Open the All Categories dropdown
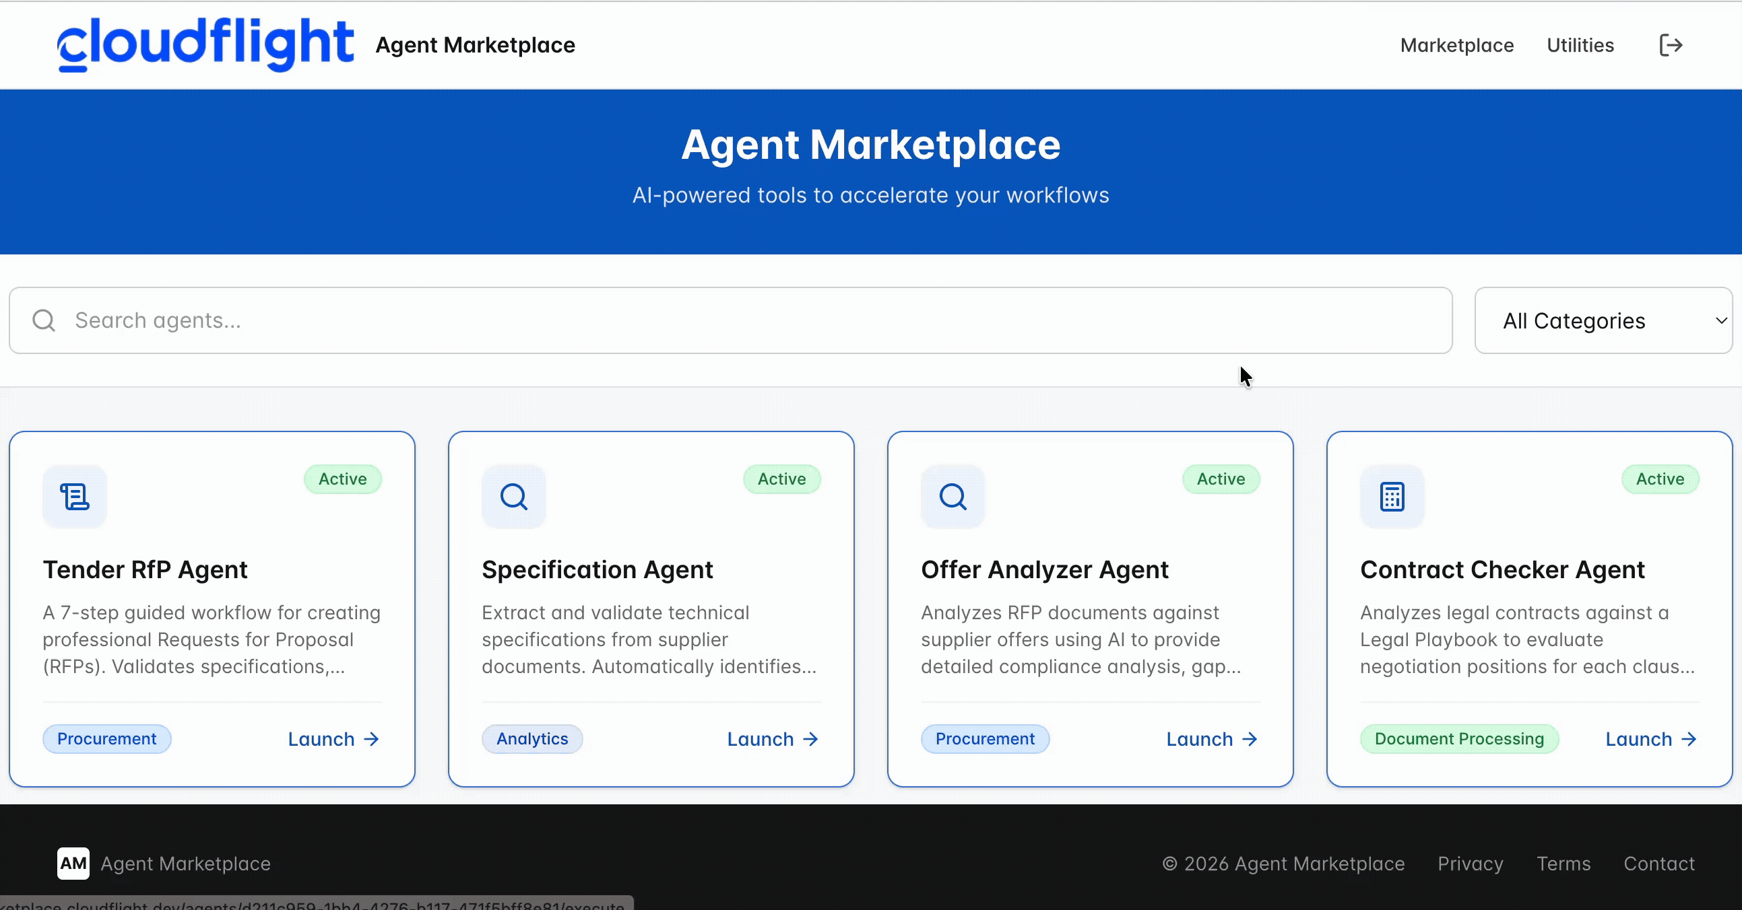This screenshot has width=1742, height=910. (1603, 320)
